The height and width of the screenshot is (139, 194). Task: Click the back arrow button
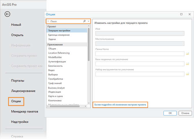pos(8,14)
